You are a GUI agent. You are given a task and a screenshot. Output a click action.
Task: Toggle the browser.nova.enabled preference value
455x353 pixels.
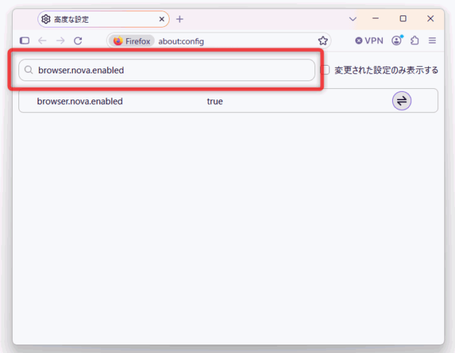click(401, 101)
